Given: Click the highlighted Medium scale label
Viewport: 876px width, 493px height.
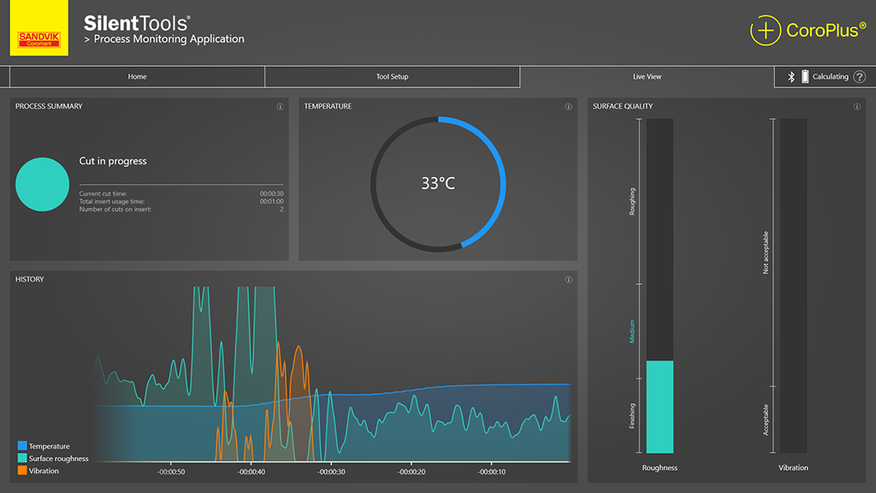Looking at the screenshot, I should tap(632, 331).
